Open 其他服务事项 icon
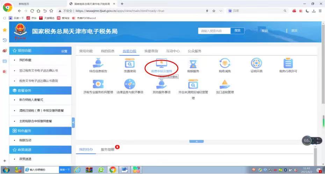 tap(161, 84)
